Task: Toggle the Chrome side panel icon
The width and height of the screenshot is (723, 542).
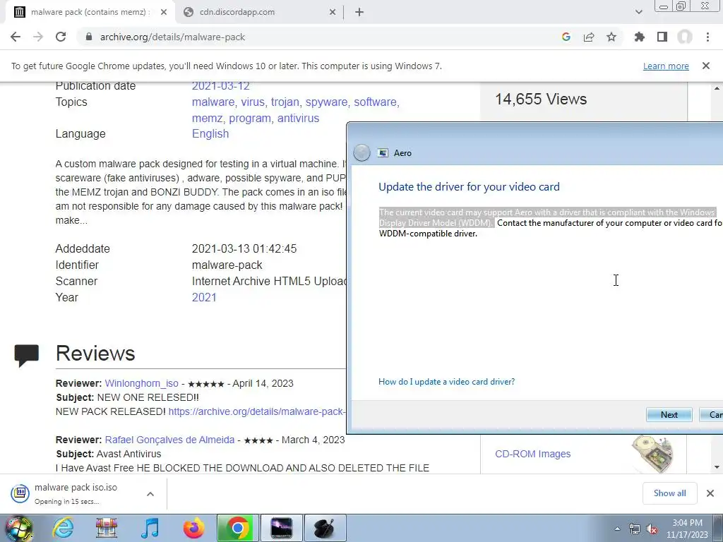Action: pos(662,37)
